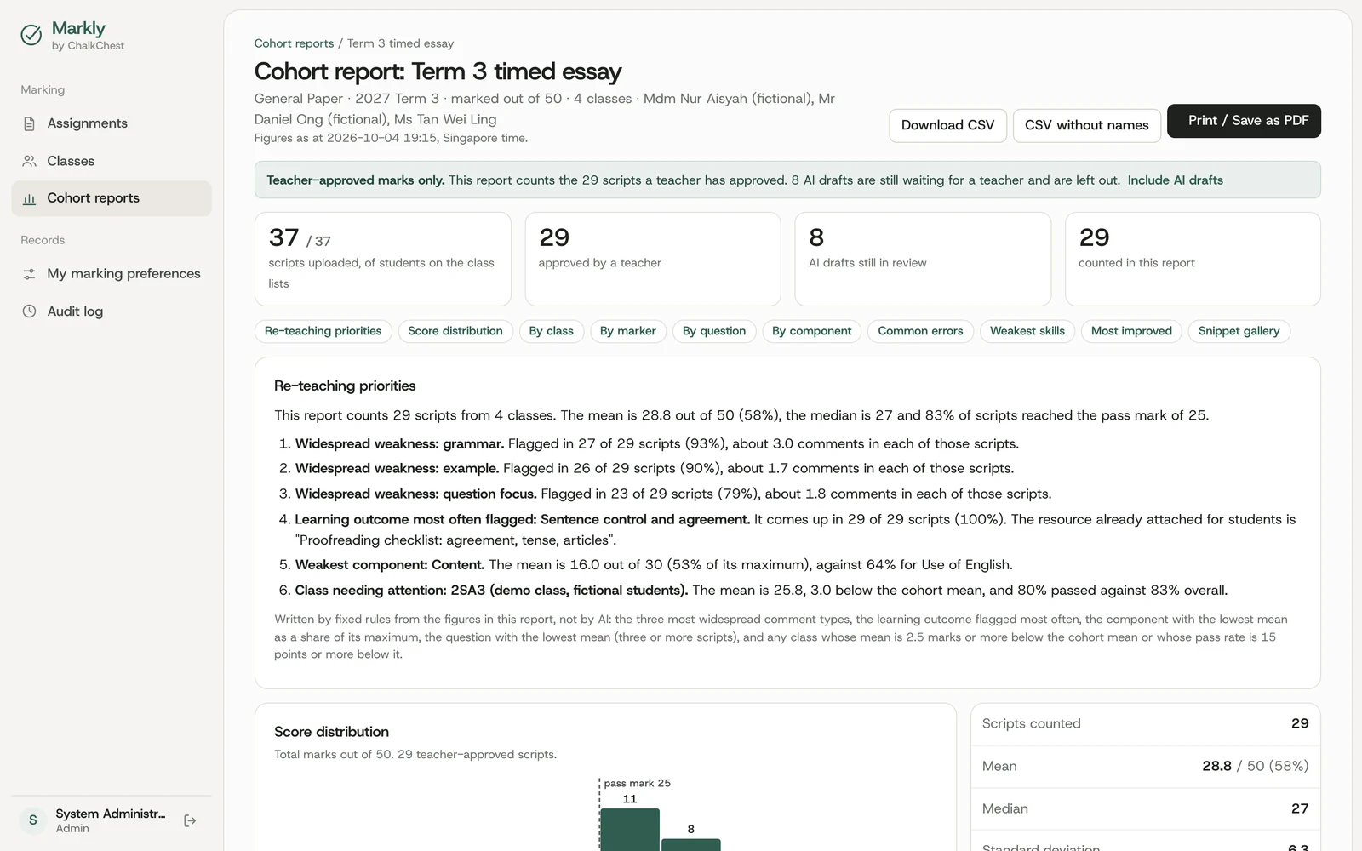Click the Re-teaching priorities heading
This screenshot has height=851, width=1362.
[345, 386]
